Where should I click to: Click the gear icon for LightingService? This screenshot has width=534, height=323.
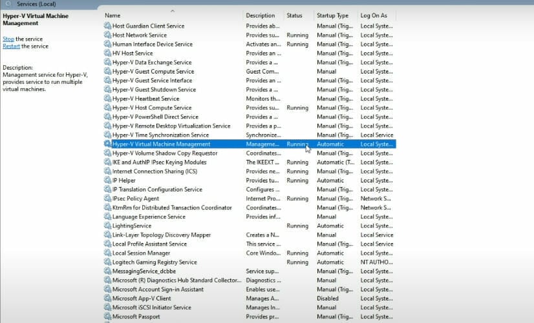[x=107, y=226]
